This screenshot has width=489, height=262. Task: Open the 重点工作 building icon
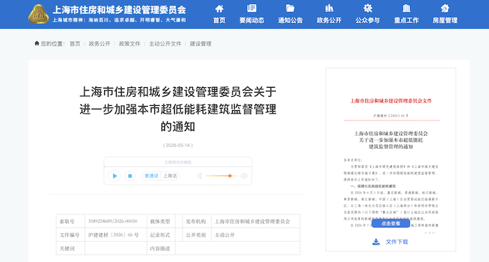pos(407,8)
